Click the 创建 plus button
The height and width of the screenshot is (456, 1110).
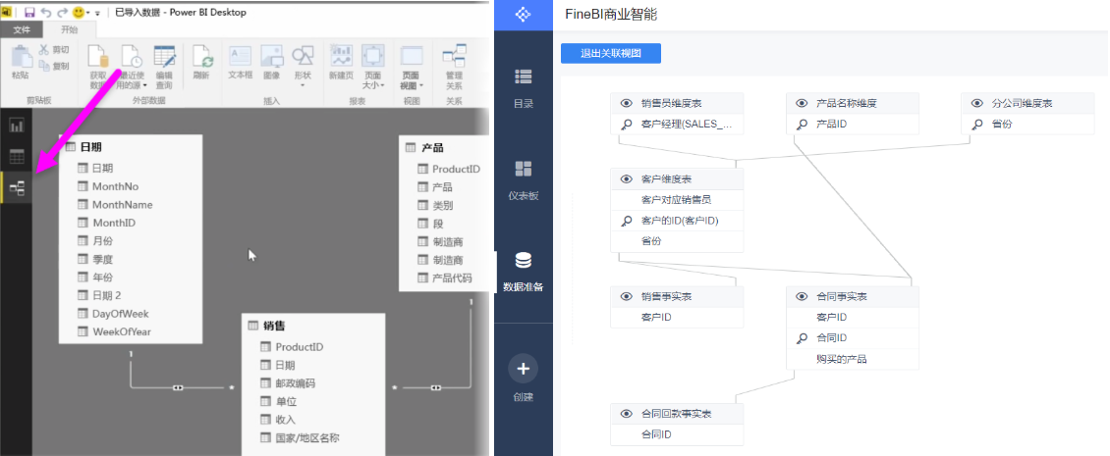524,369
